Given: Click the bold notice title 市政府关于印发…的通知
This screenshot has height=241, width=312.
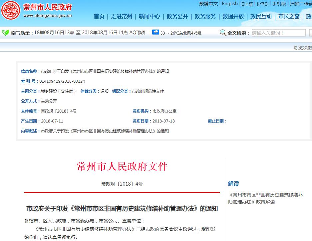Looking at the screenshot, I should [x=122, y=208].
